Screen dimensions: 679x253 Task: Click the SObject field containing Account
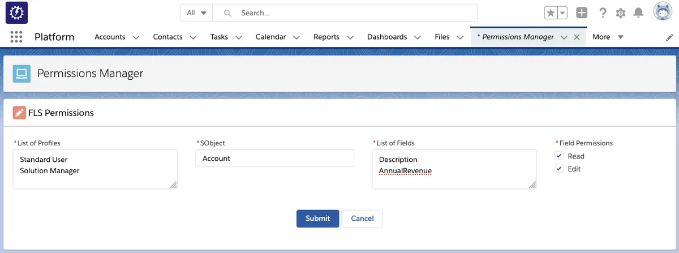pos(274,158)
